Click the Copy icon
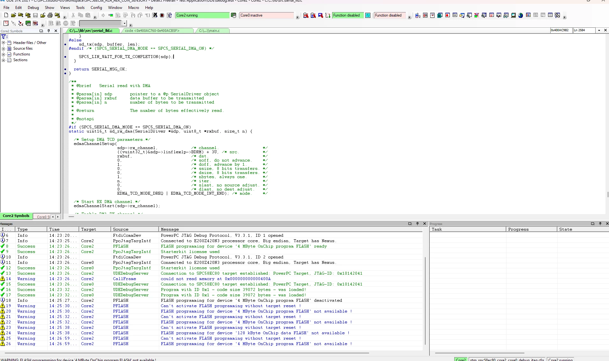The height and width of the screenshot is (361, 609). pyautogui.click(x=80, y=15)
